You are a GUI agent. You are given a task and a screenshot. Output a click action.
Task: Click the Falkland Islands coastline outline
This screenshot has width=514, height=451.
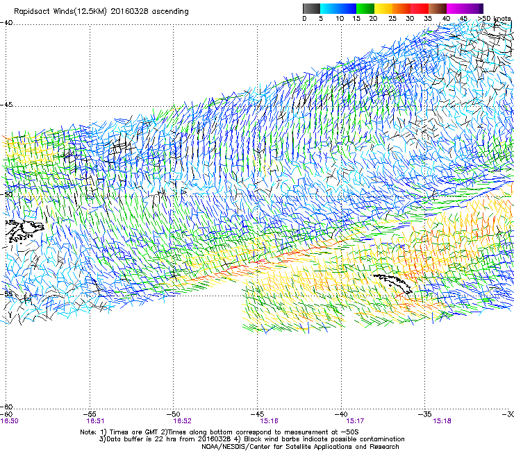tap(25, 231)
